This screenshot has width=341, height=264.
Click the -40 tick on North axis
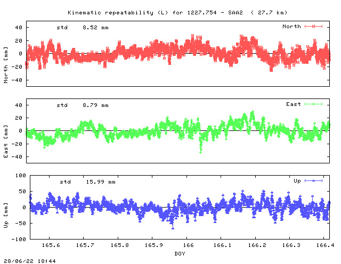17,80
